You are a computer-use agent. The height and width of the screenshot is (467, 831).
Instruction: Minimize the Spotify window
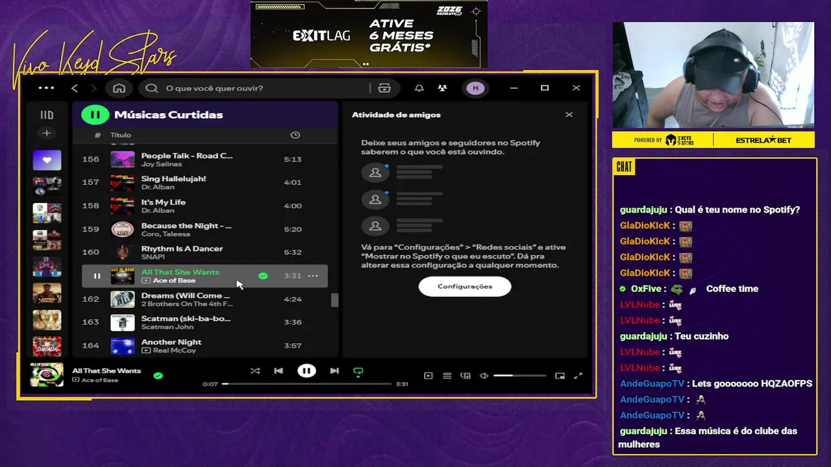click(514, 88)
